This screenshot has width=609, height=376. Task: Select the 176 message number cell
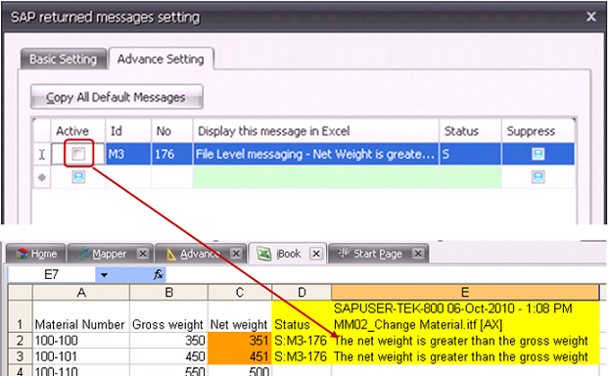pos(172,154)
